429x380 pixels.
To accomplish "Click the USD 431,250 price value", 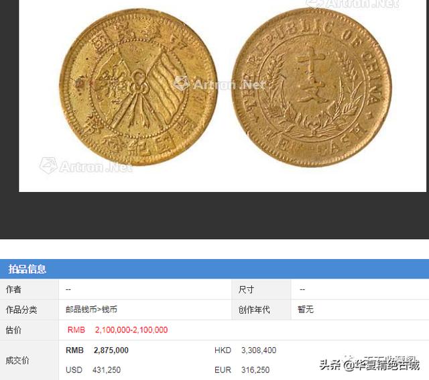I will click(x=93, y=370).
